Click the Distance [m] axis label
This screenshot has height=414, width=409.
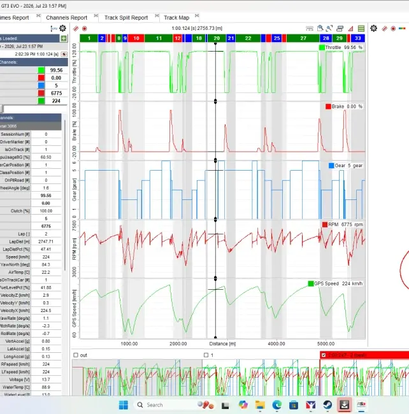tap(222, 344)
